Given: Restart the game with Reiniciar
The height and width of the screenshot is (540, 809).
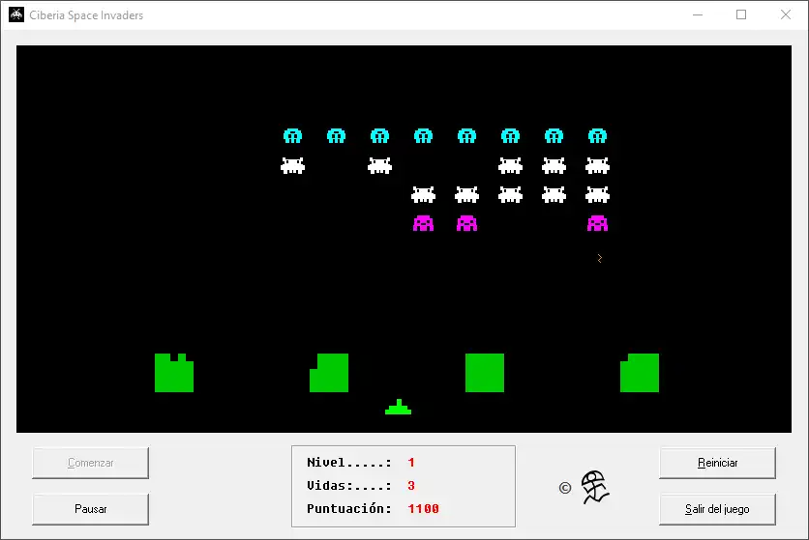Looking at the screenshot, I should coord(717,463).
